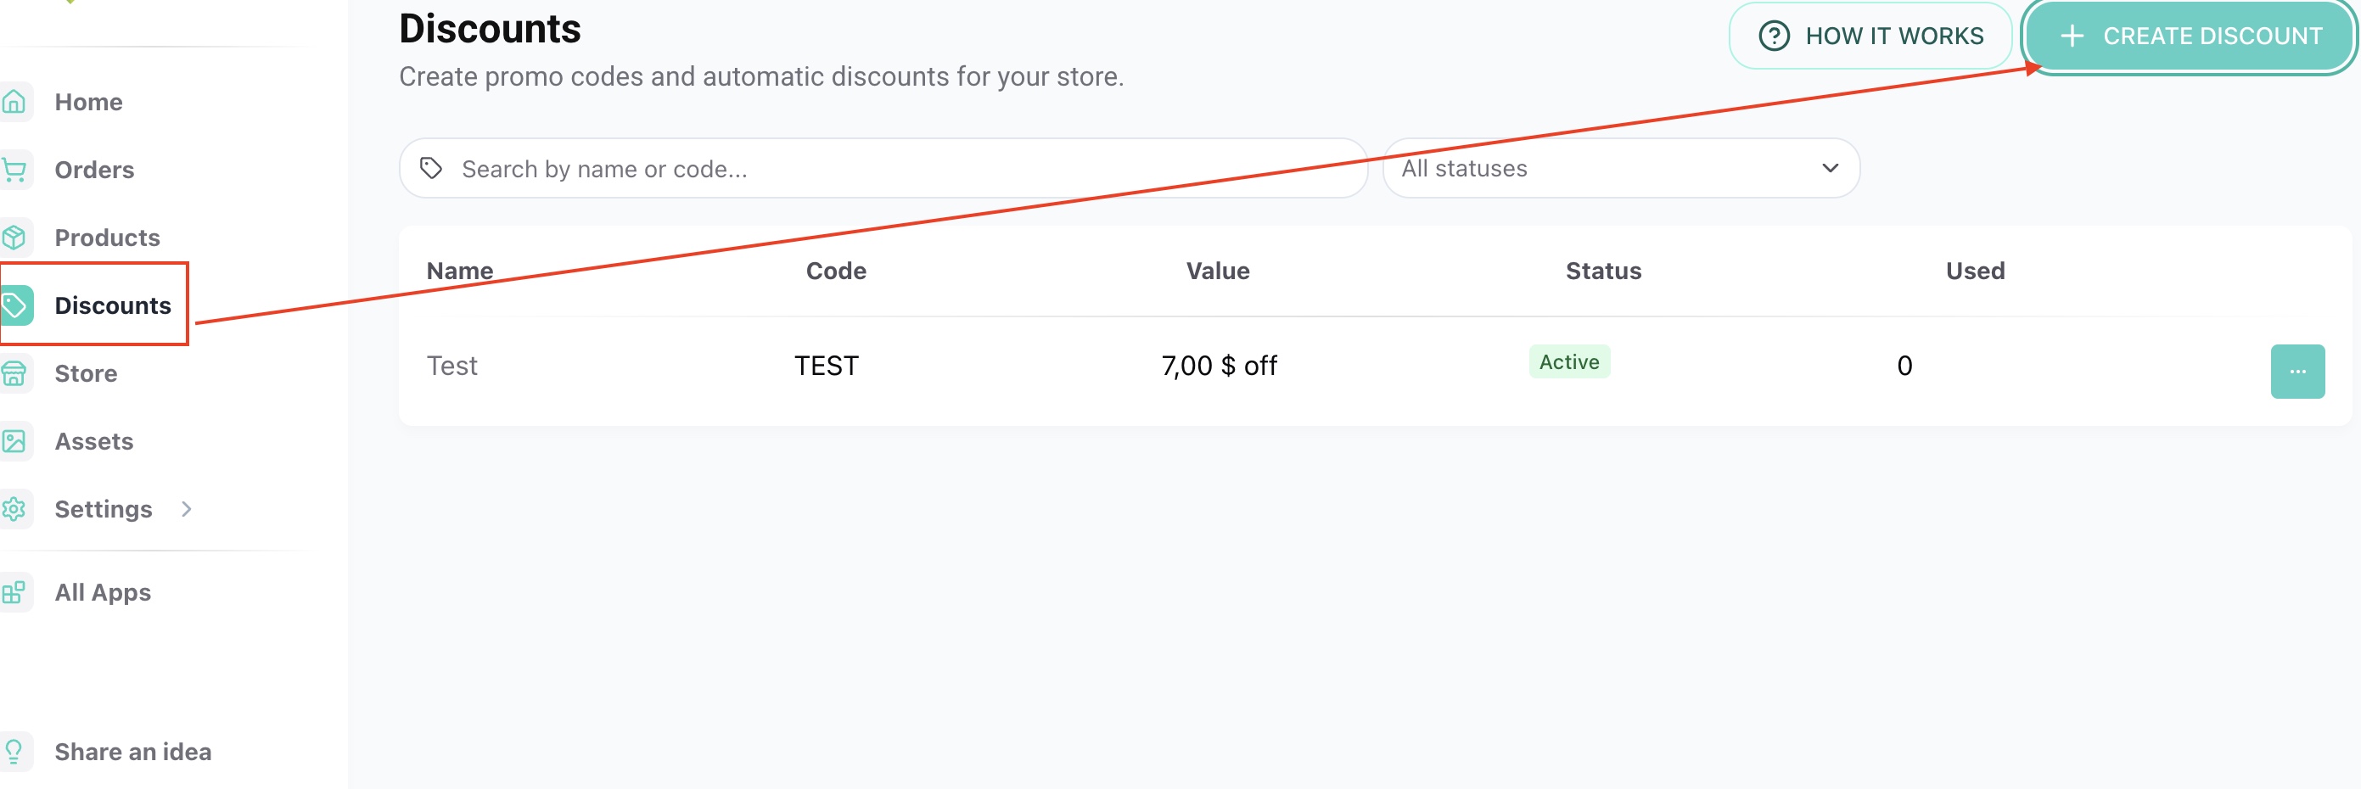Open the All statuses dropdown
Viewport: 2361px width, 789px height.
1620,169
